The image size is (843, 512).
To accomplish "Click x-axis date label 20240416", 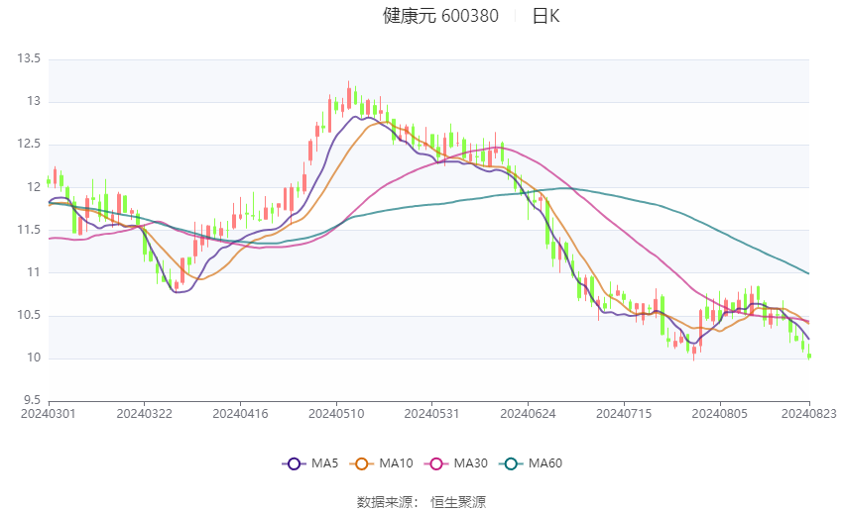I will tap(240, 414).
